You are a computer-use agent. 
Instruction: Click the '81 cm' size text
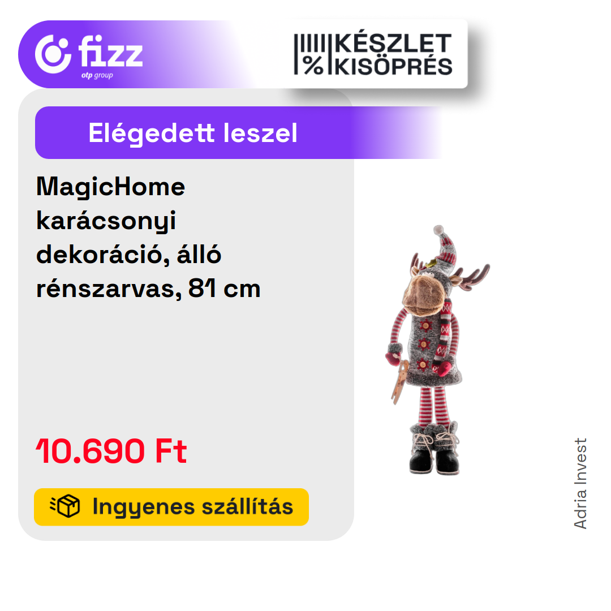[x=225, y=289]
